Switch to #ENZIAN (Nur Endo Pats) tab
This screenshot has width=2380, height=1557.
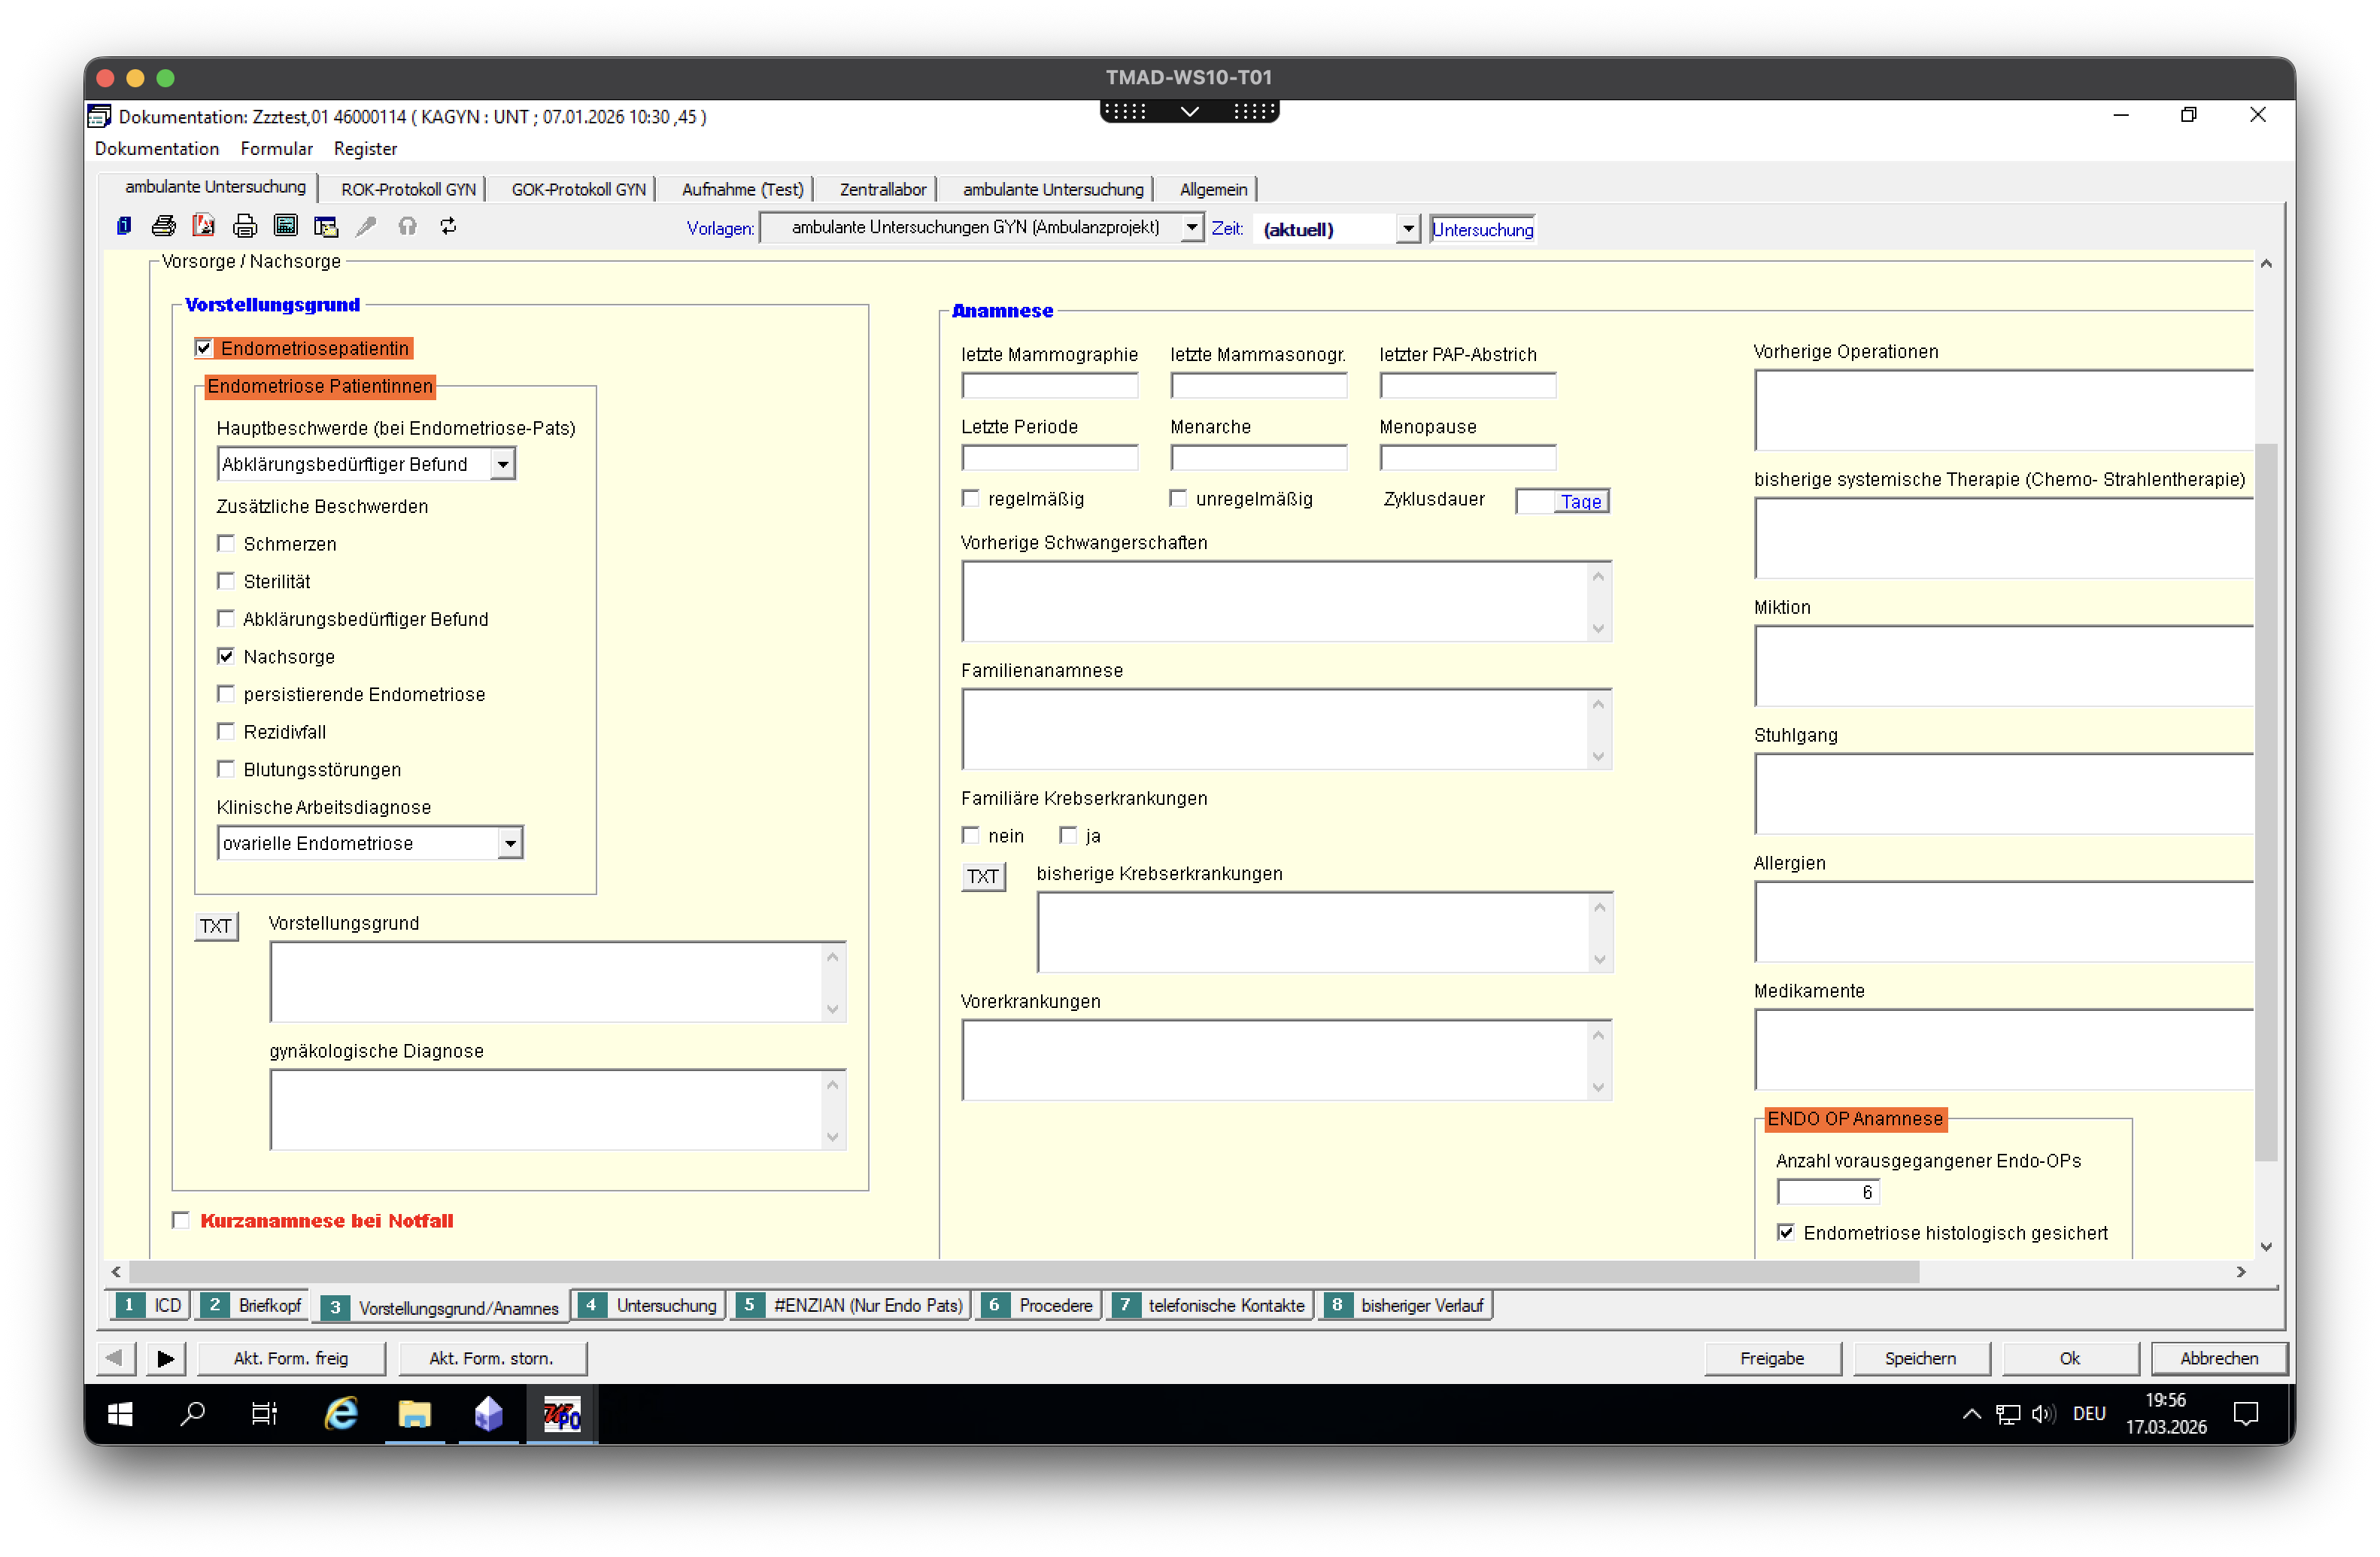coord(852,1305)
